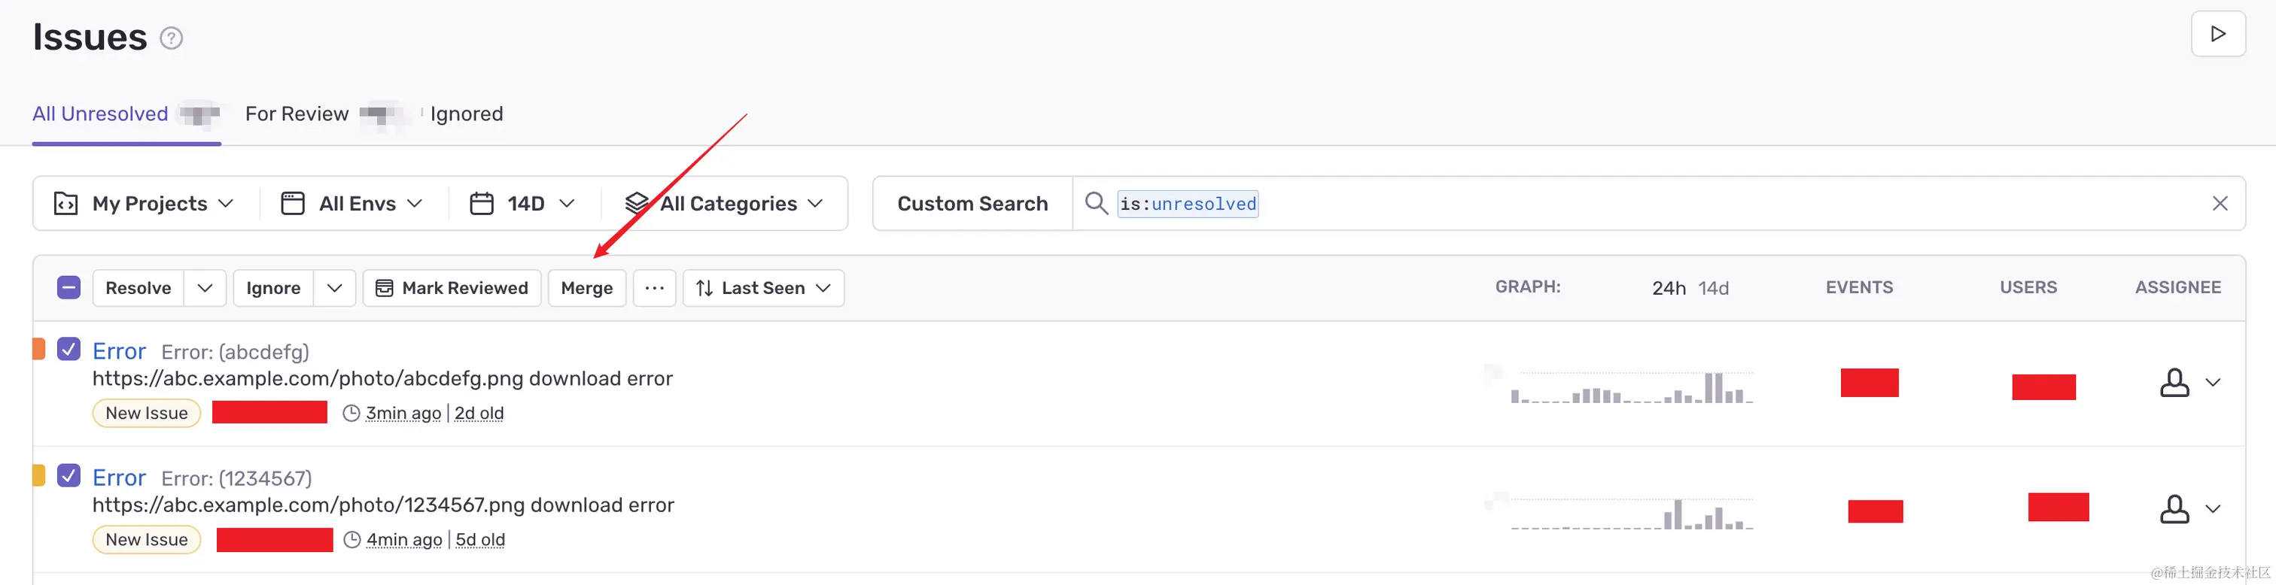Open the Resolve options dropdown arrow

click(x=205, y=289)
